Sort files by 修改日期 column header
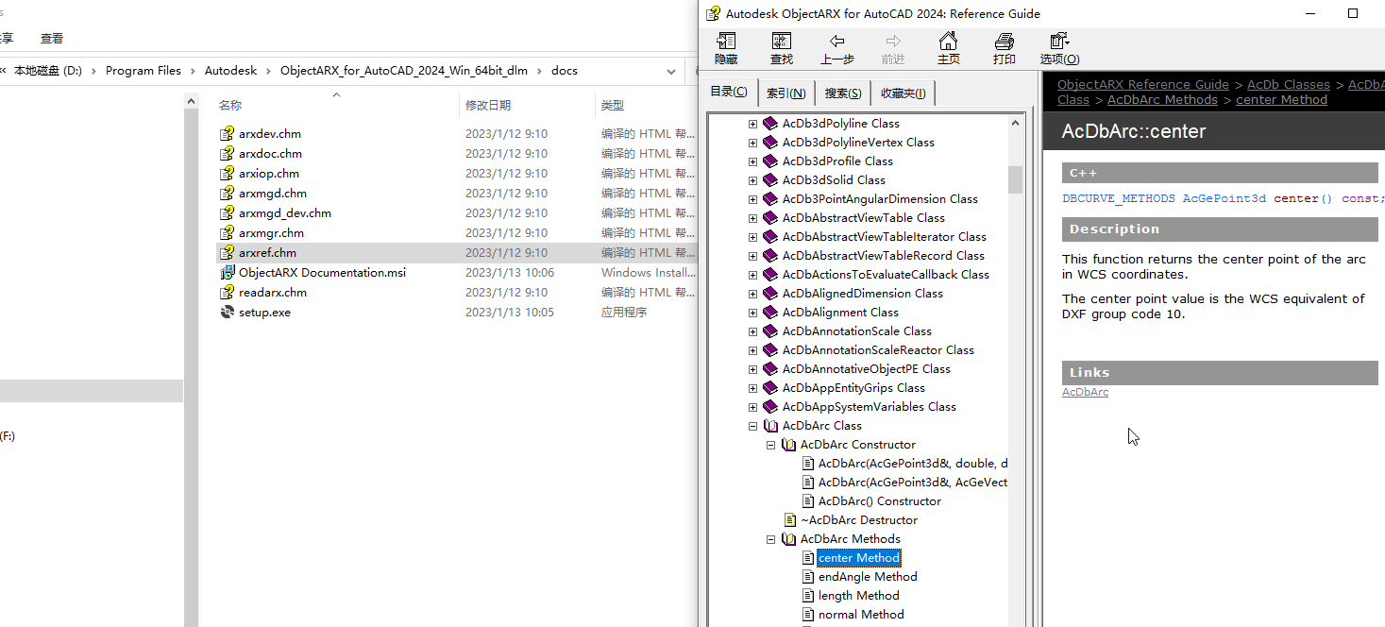 [x=488, y=105]
